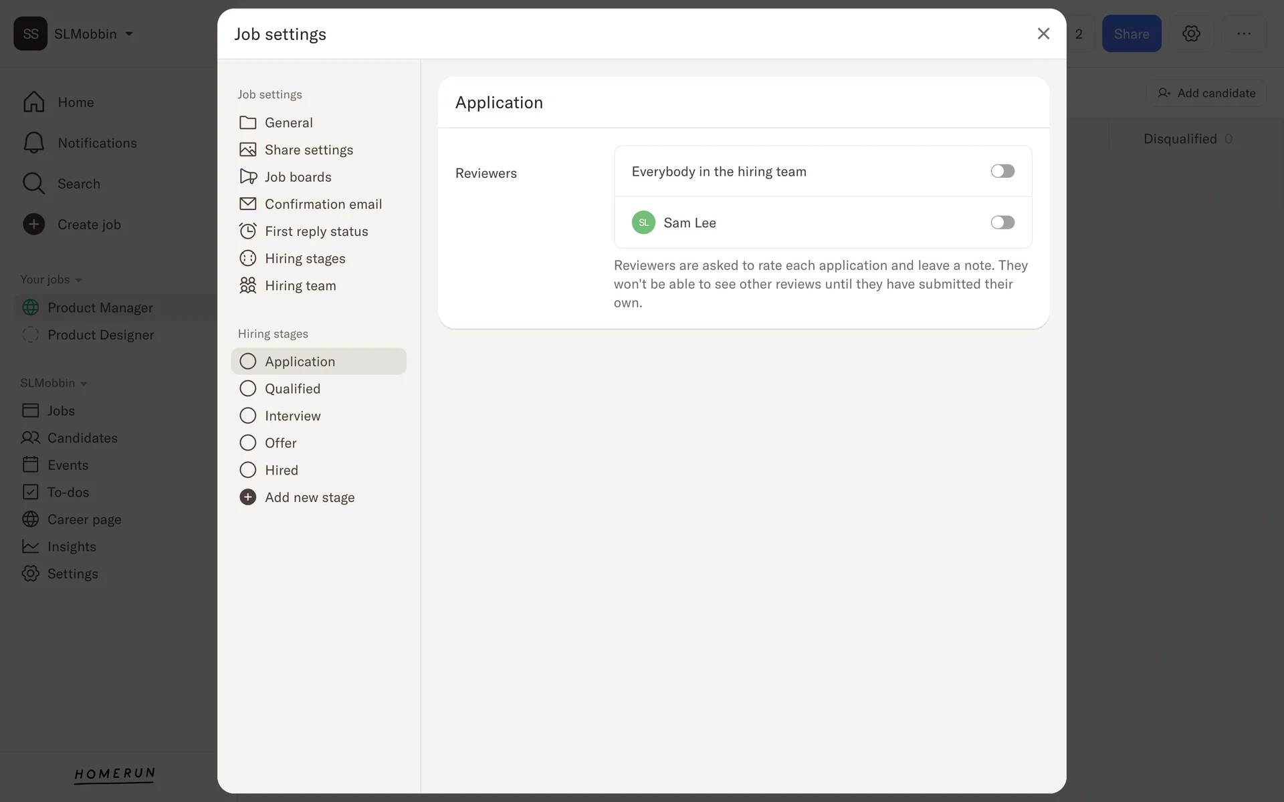Open the Offer stage settings
The height and width of the screenshot is (802, 1284).
pyautogui.click(x=280, y=443)
